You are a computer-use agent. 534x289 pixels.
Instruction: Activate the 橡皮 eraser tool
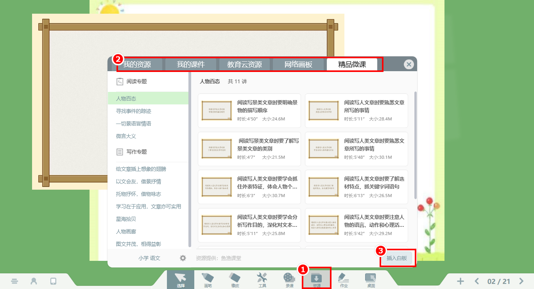[x=235, y=280]
